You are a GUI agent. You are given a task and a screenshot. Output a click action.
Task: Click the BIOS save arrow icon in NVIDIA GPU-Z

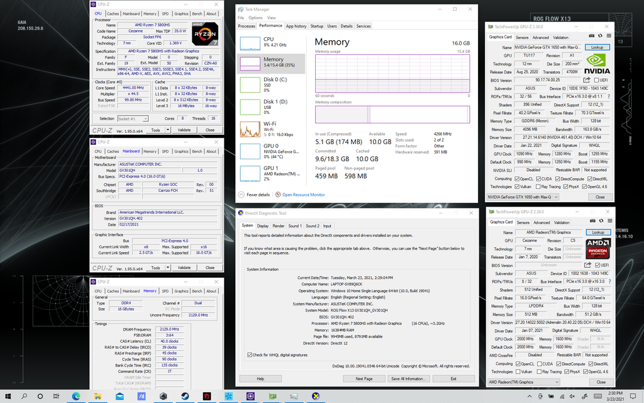tap(587, 80)
